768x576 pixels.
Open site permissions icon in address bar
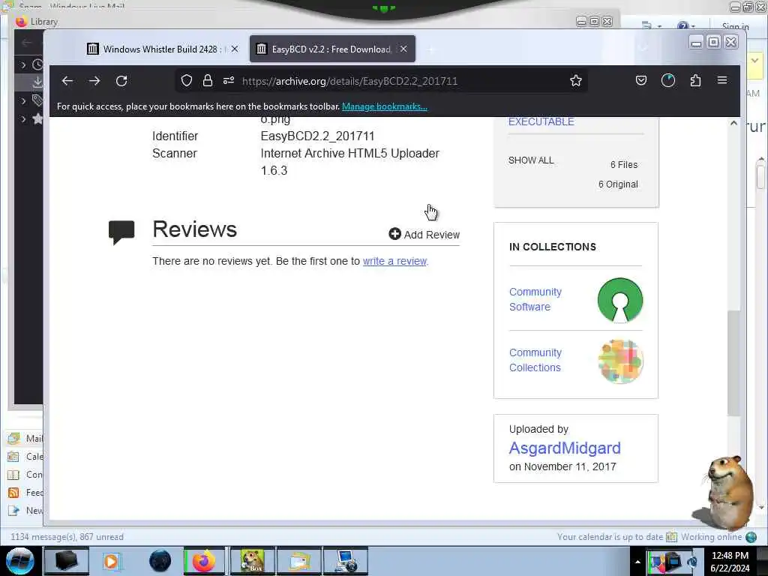click(229, 81)
